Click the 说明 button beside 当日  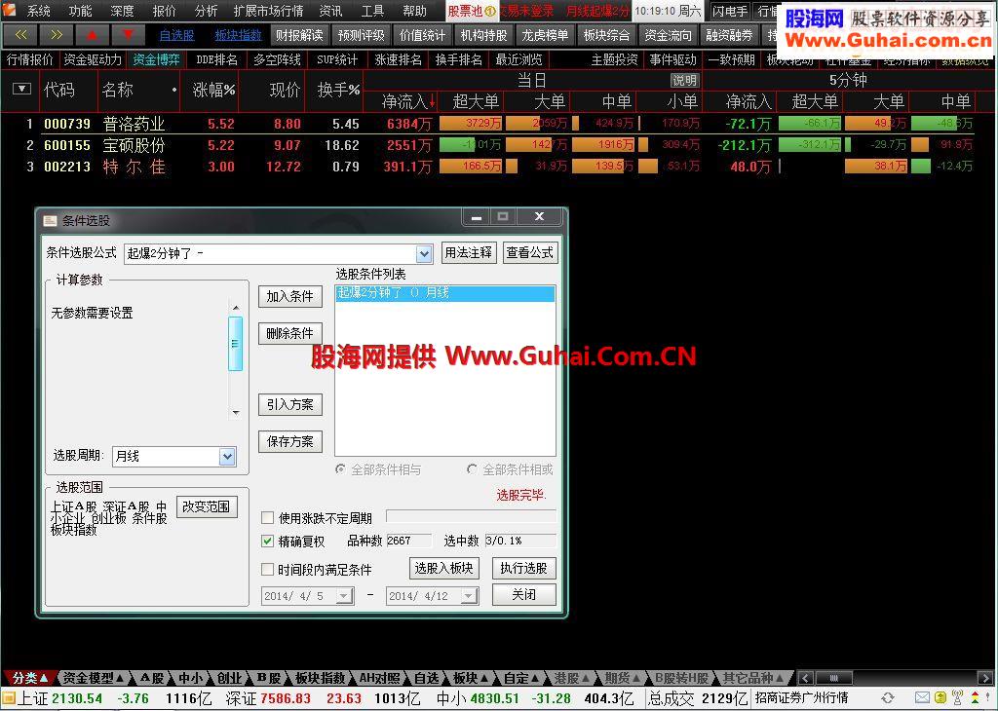click(685, 81)
